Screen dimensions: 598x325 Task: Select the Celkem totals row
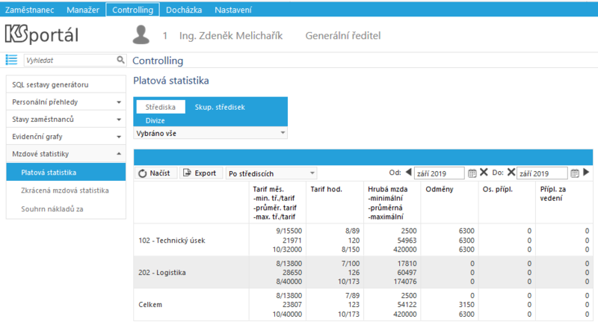point(363,305)
